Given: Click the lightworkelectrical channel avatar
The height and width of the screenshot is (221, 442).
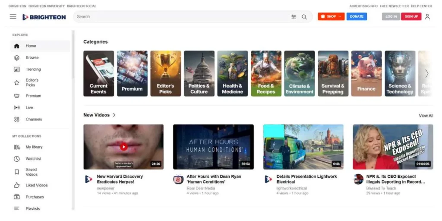Looking at the screenshot, I should point(268,179).
